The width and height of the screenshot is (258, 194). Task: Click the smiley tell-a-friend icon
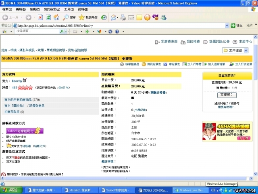coord(144,64)
